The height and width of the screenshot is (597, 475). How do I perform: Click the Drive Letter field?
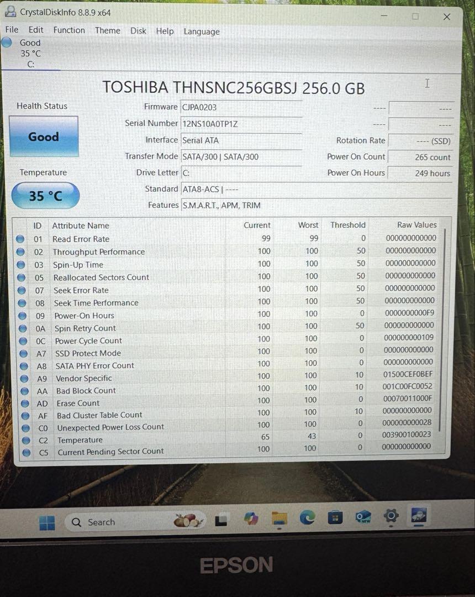click(241, 173)
